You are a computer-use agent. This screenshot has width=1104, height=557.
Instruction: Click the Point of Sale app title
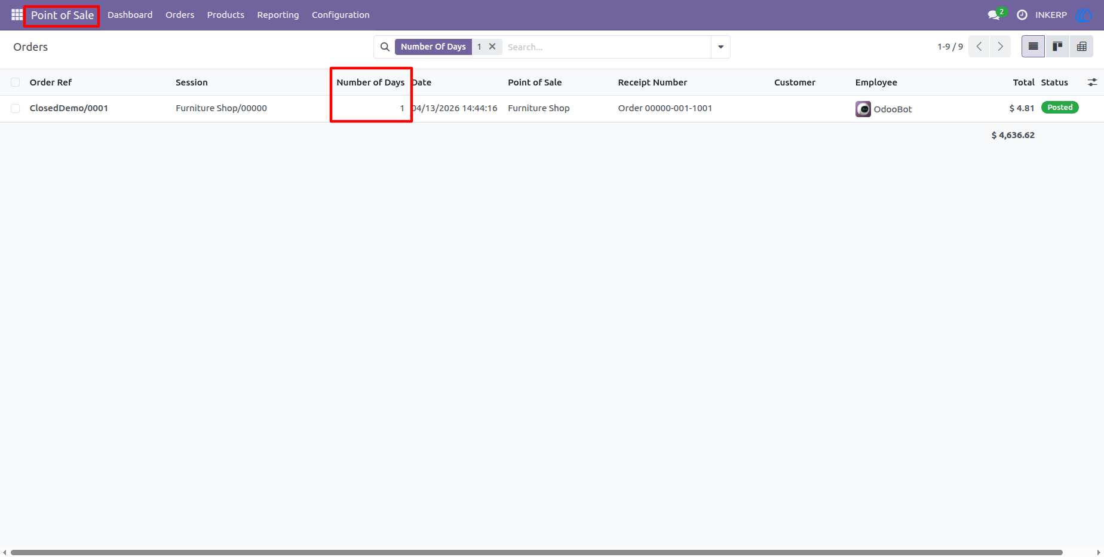62,15
